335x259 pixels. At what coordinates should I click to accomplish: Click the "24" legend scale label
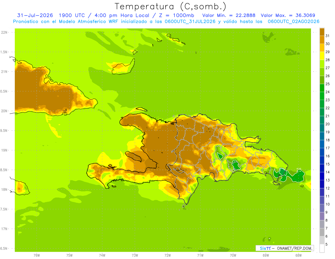327,92
